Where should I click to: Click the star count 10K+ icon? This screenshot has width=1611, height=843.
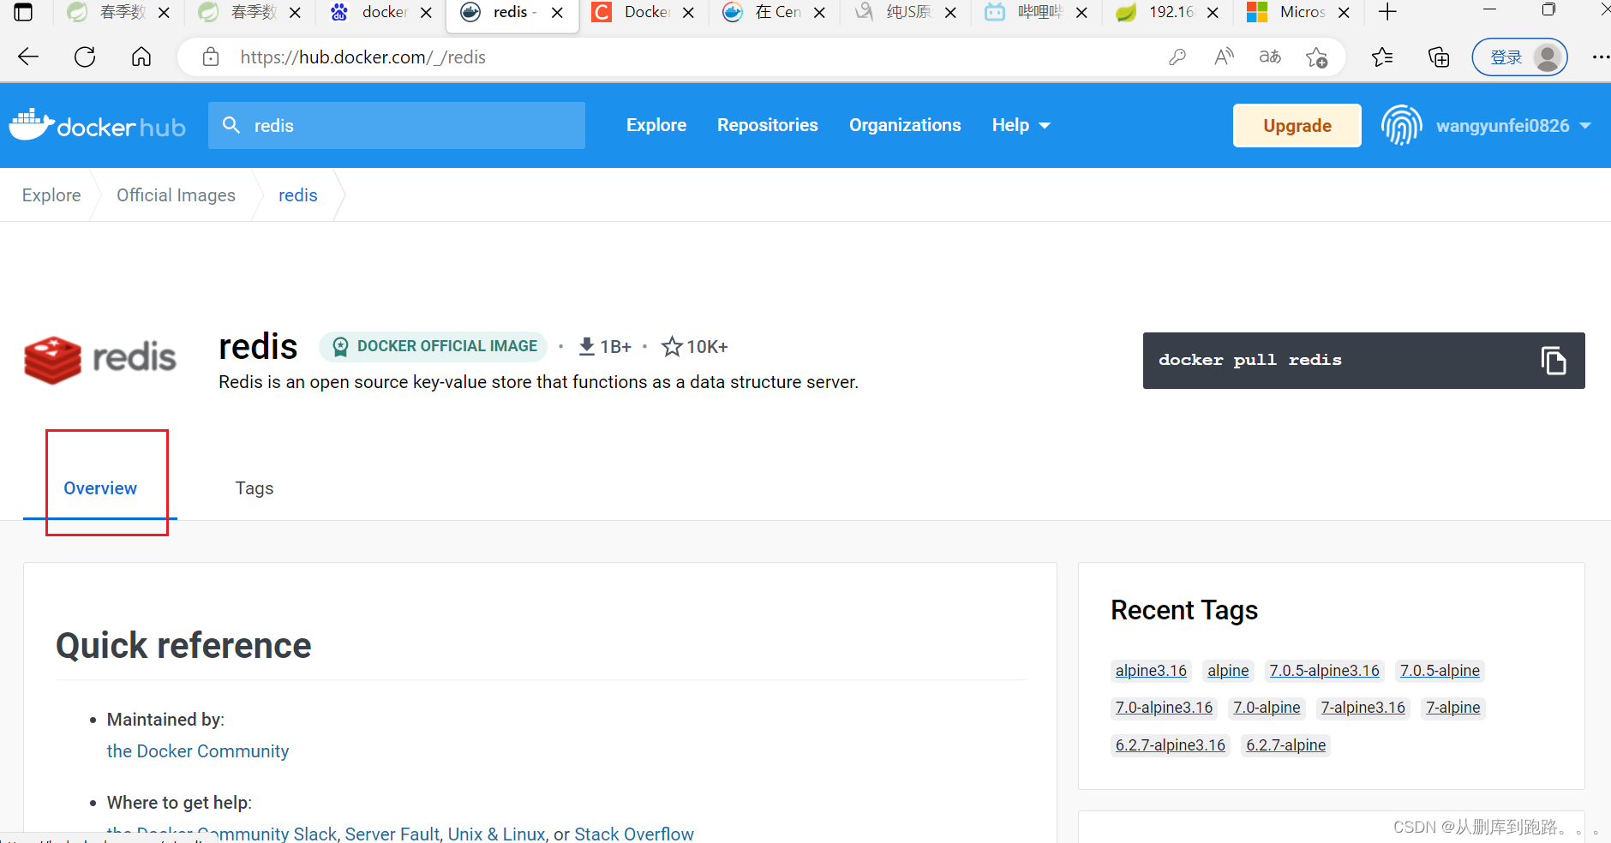tap(672, 346)
